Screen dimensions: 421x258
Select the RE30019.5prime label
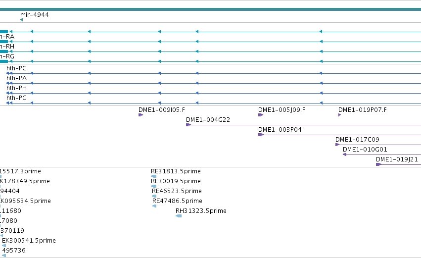click(176, 181)
